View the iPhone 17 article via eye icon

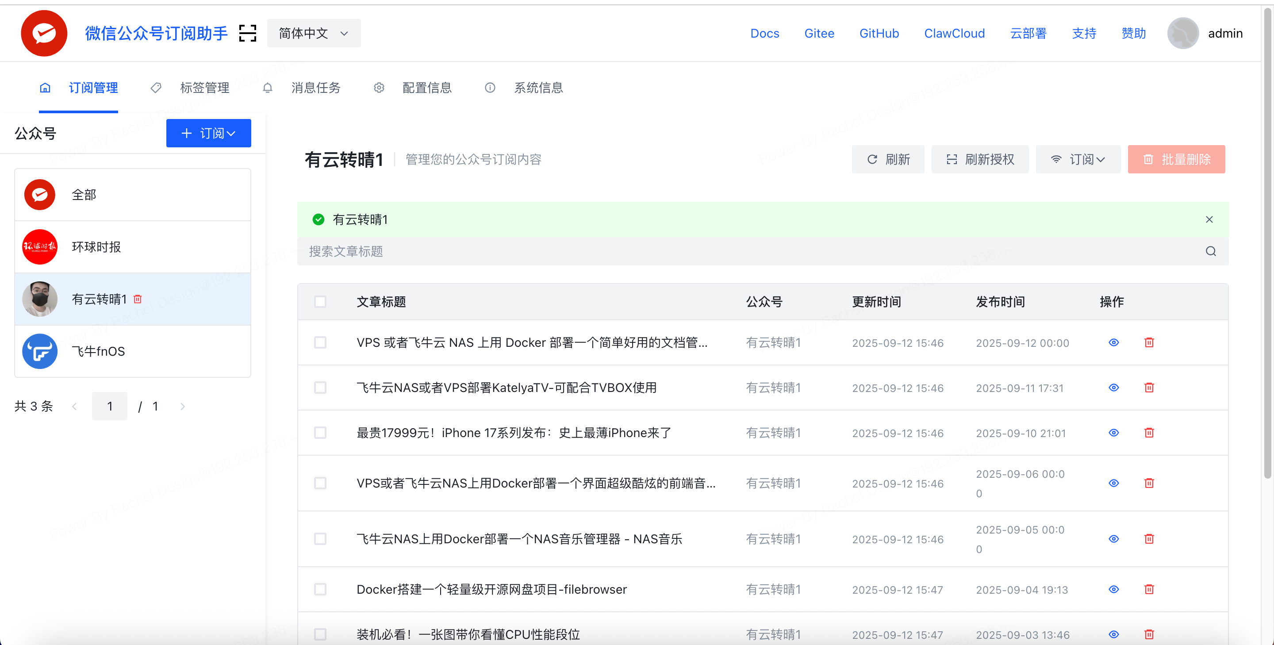tap(1113, 433)
